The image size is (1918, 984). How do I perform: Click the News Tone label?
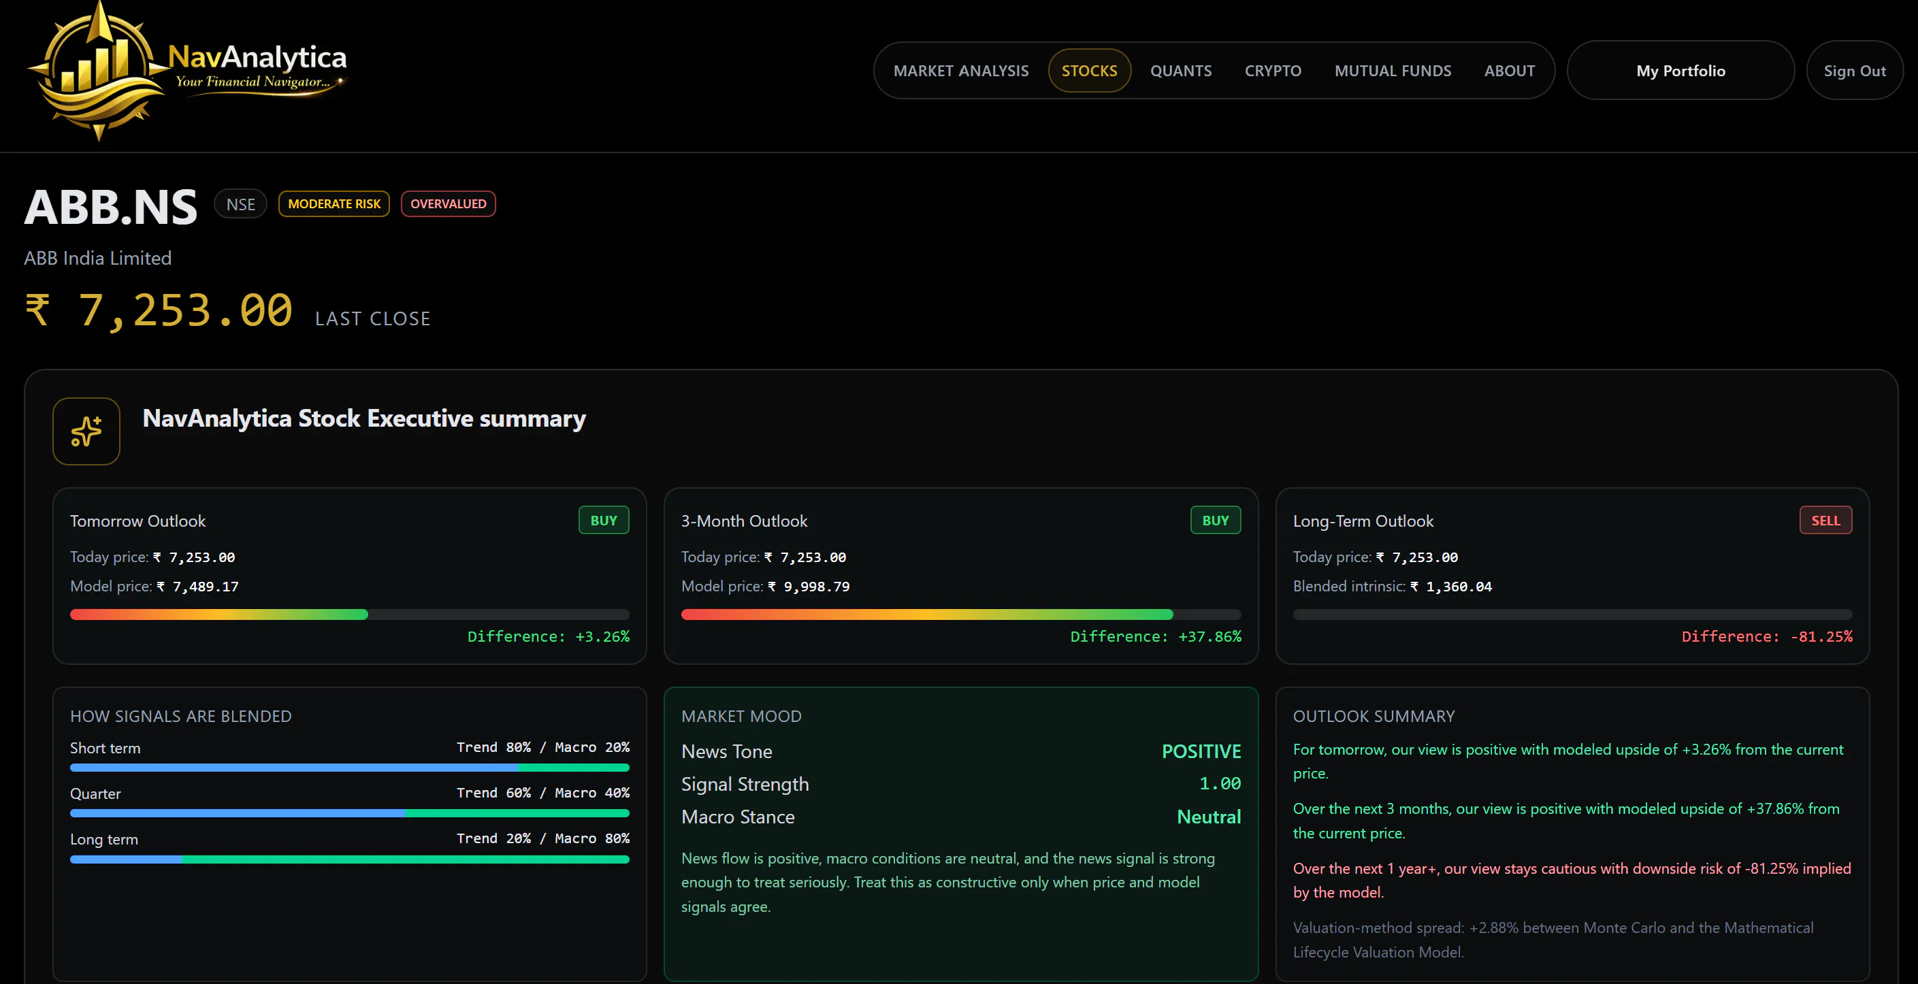pyautogui.click(x=727, y=752)
